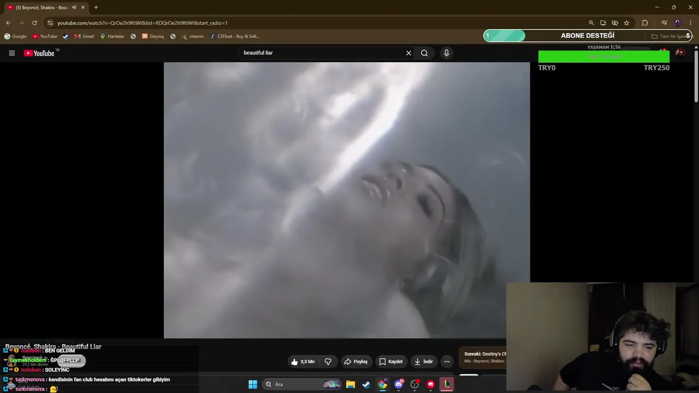
Task: Reload the YouTube page
Action: (34, 23)
